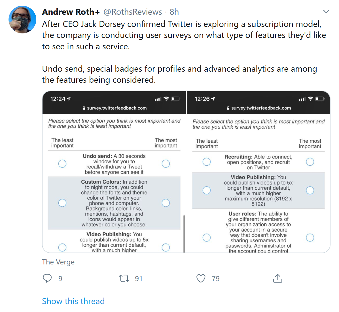
Task: Open Andrew Roth's profile avatar
Action: click(x=23, y=20)
